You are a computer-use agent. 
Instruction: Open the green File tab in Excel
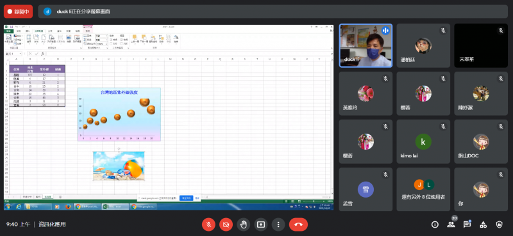pos(8,31)
